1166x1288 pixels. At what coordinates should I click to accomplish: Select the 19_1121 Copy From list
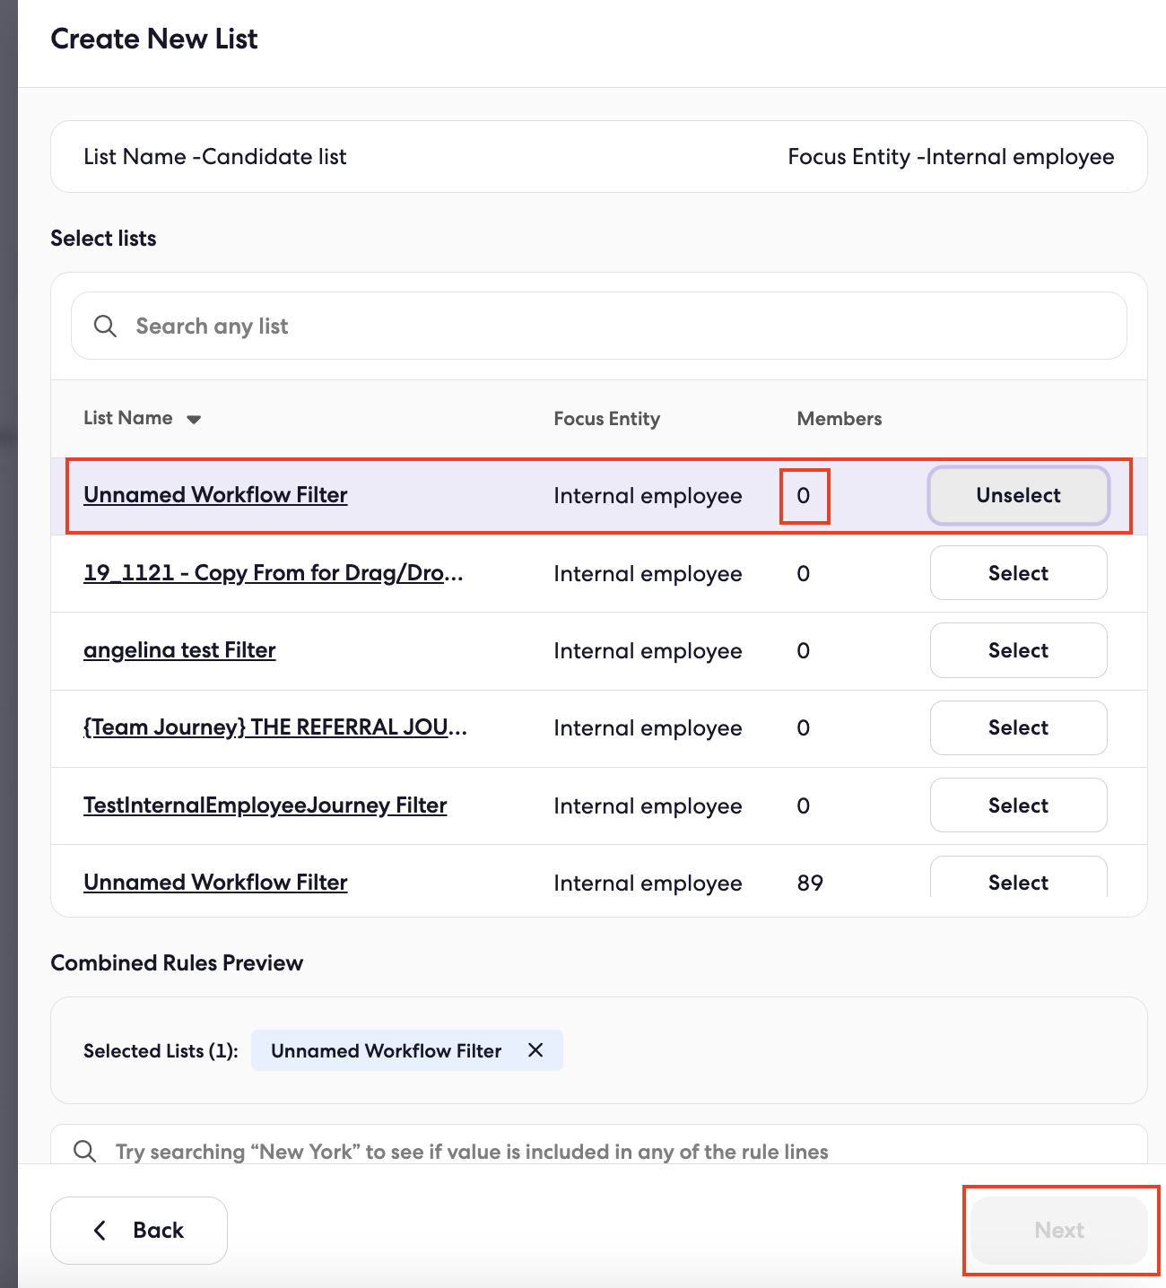coord(1018,573)
